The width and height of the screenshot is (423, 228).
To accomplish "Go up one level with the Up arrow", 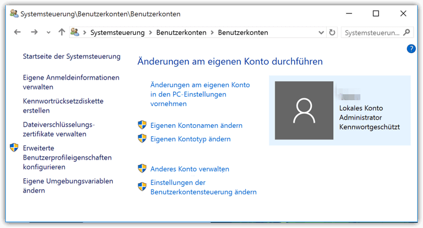I will pos(62,32).
